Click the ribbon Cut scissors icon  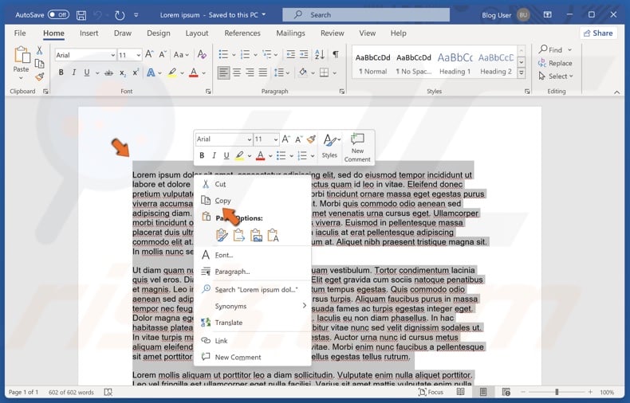(39, 51)
